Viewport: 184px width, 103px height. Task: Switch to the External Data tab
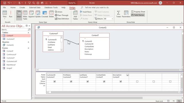point(35,7)
